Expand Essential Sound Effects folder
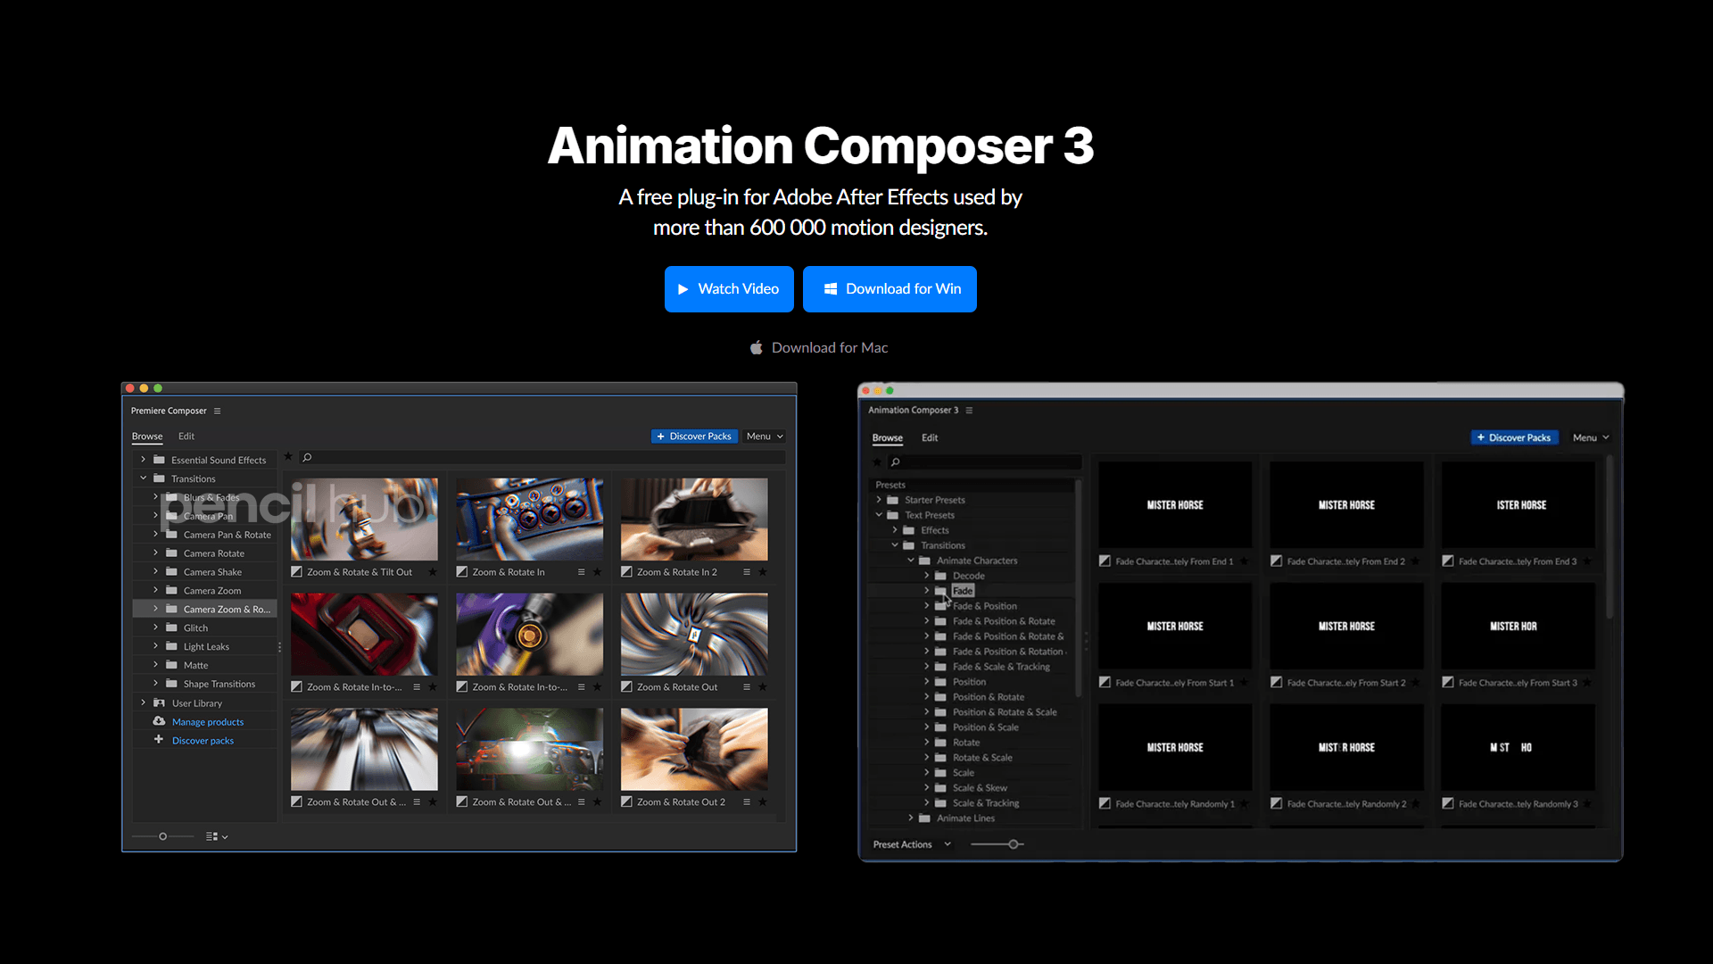 coord(143,460)
